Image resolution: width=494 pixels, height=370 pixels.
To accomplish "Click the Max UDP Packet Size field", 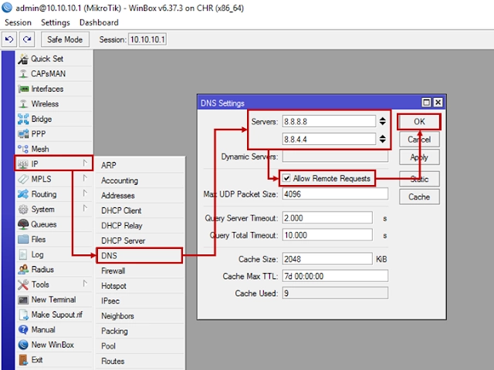I will tap(335, 194).
